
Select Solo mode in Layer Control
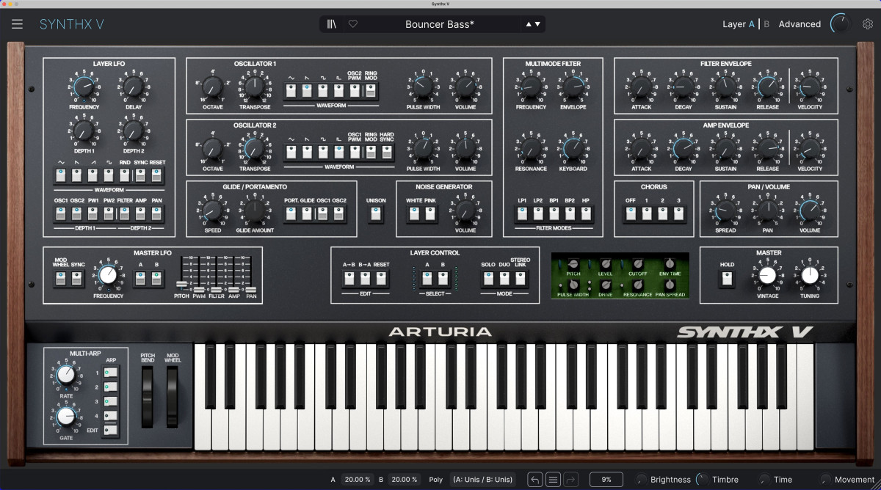488,278
